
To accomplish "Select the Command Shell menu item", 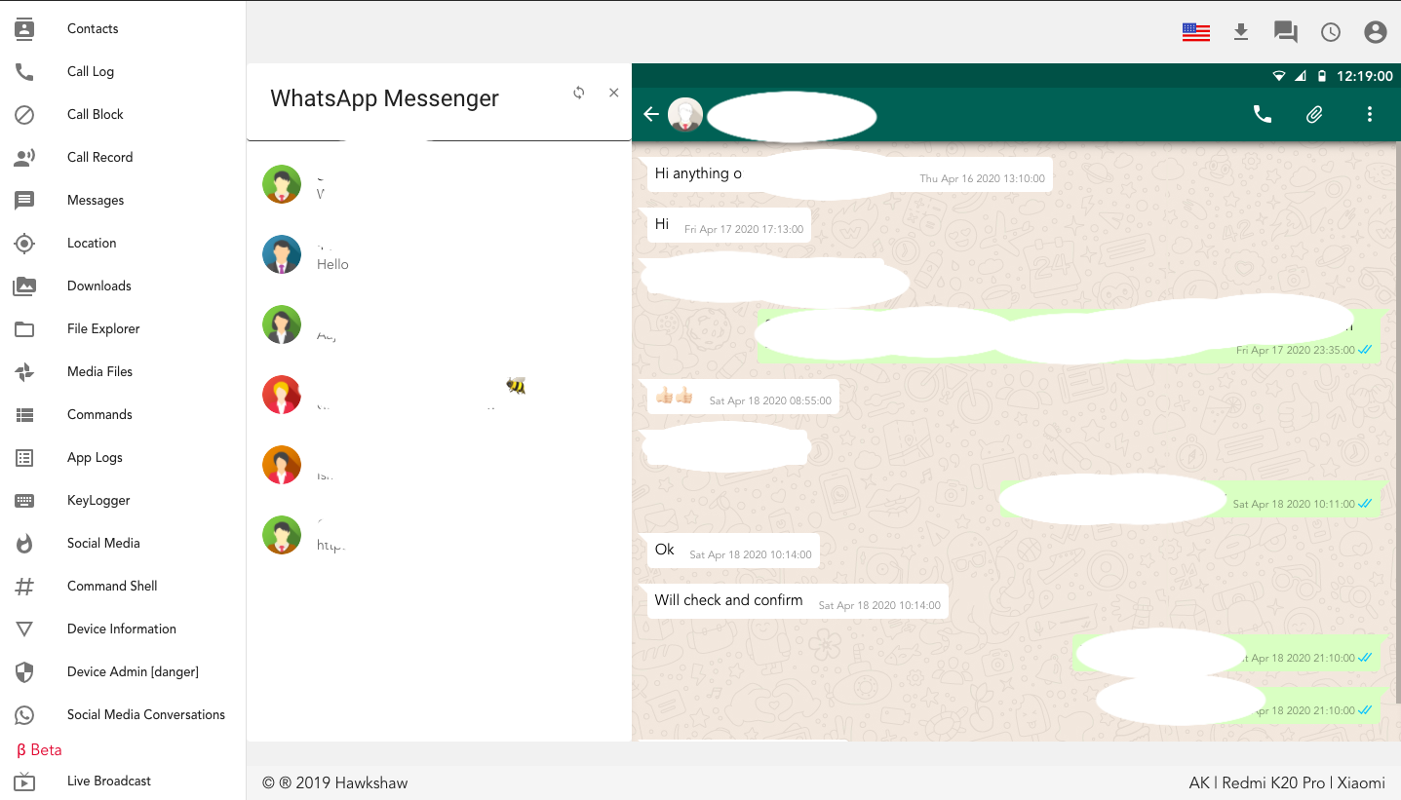I will click(x=112, y=587).
